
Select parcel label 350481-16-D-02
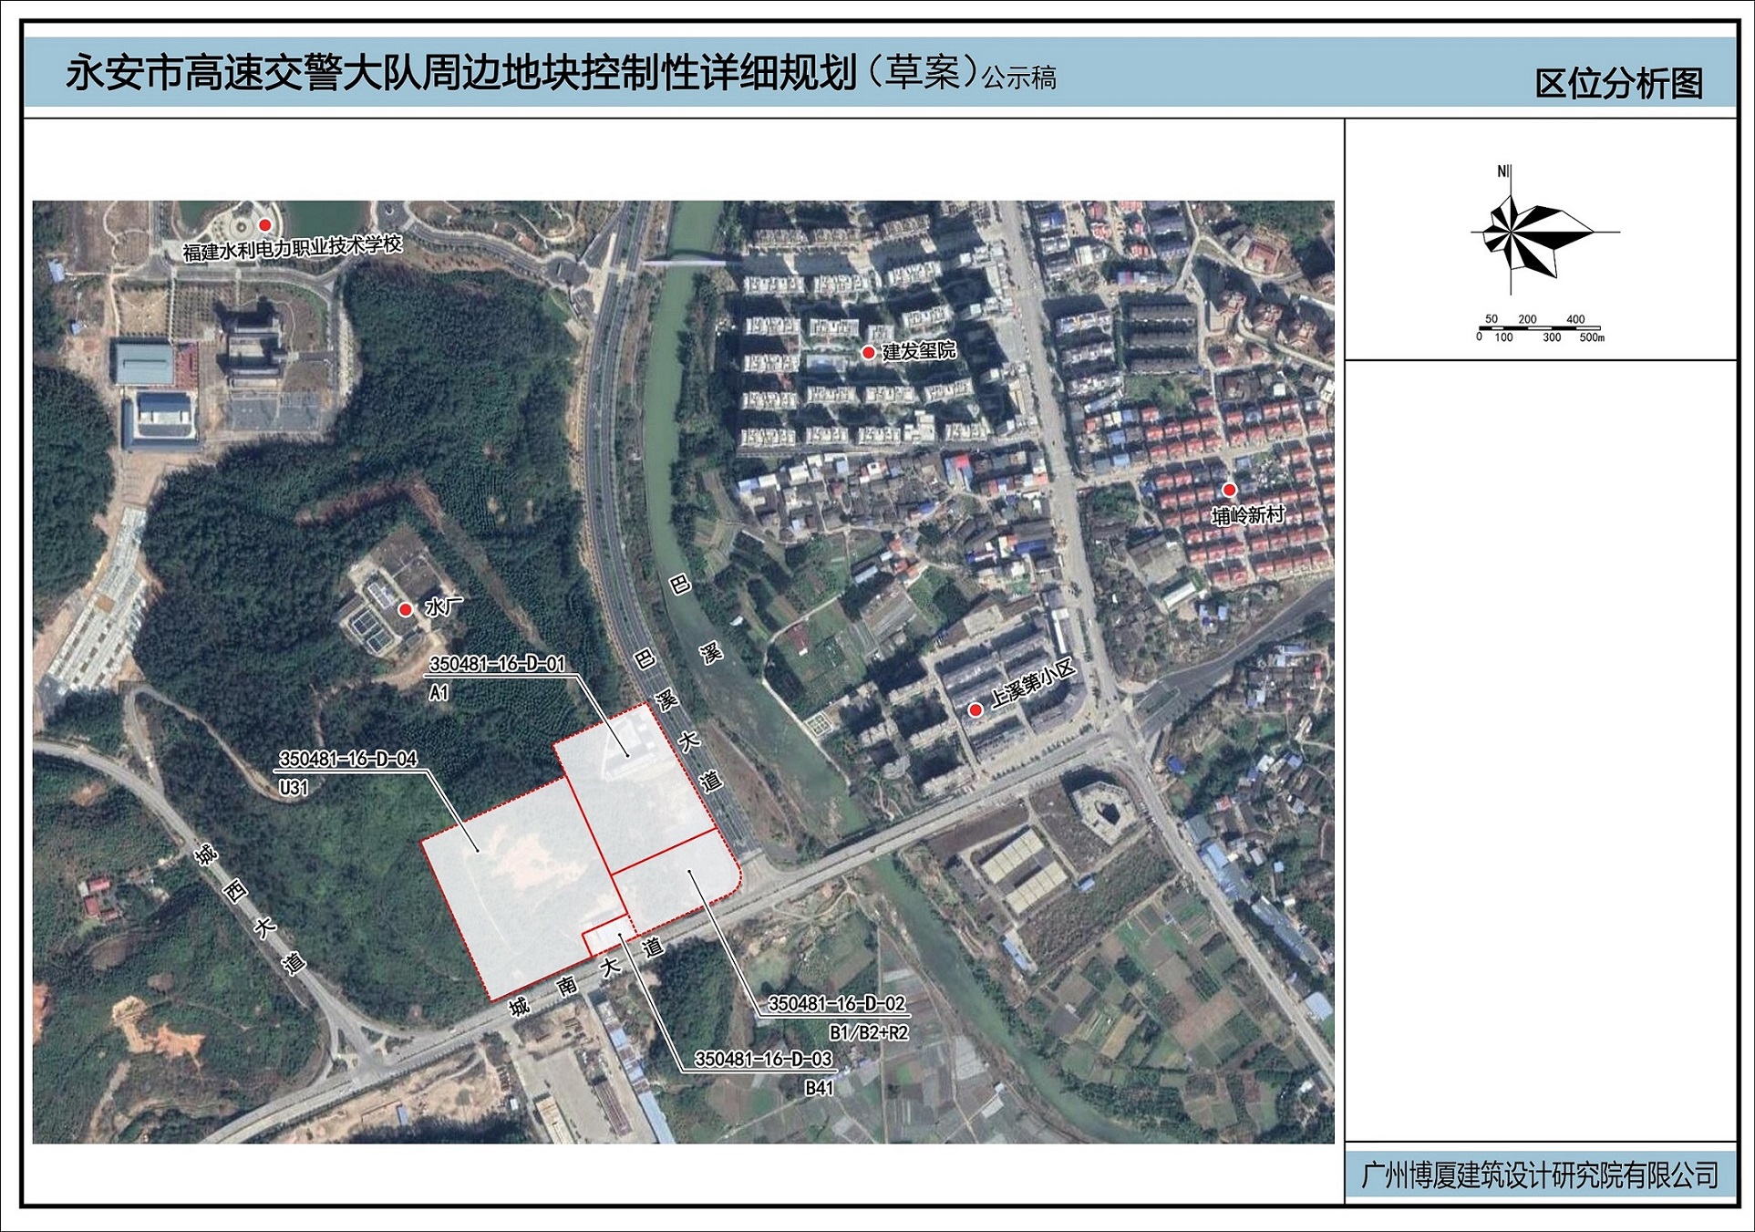click(837, 1004)
